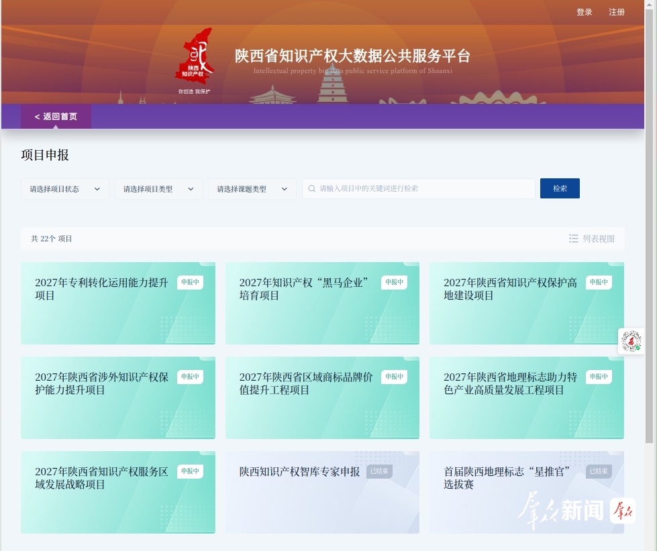The image size is (657, 551).
Task: Click 申报中 badge on 涉外知识产权保护 card
Action: point(190,377)
